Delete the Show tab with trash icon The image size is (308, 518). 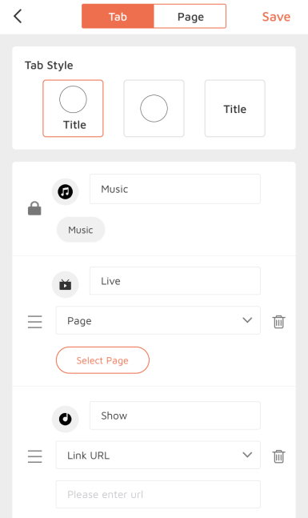click(x=278, y=456)
